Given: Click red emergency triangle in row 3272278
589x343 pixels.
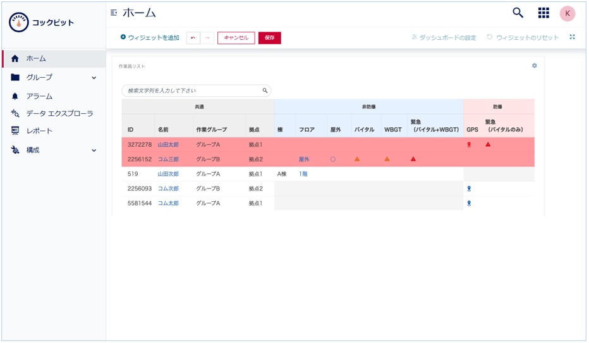Looking at the screenshot, I should (x=488, y=144).
